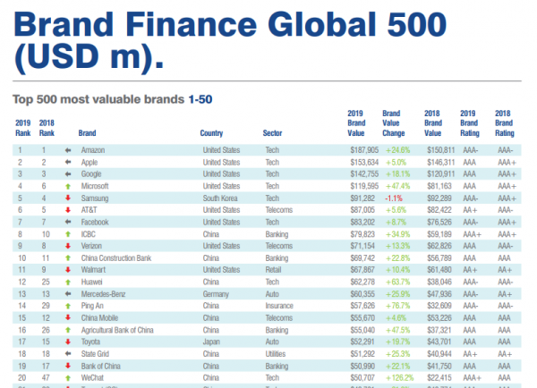The height and width of the screenshot is (388, 537).
Task: Click the grey rank arrow in the Facebook row
Action: pyautogui.click(x=68, y=222)
